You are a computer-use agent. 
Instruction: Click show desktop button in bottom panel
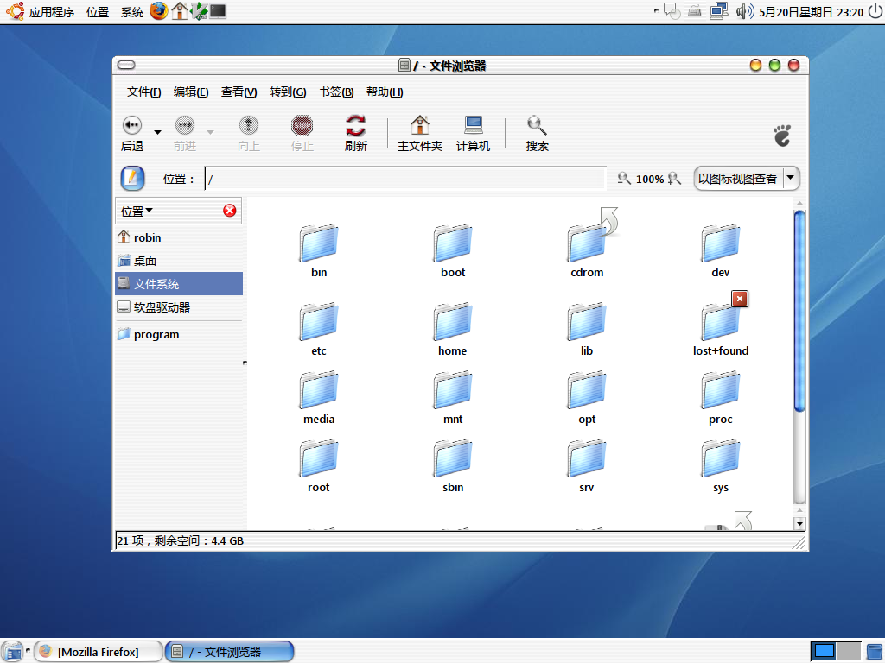pos(12,652)
